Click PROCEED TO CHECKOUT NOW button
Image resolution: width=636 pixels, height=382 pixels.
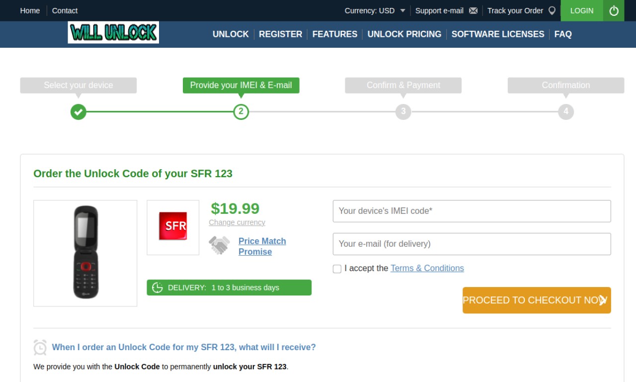coord(537,300)
